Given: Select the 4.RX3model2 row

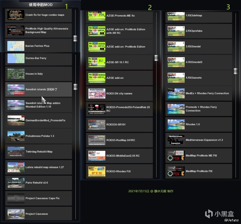Looking at the screenshot, I should point(199,62).
